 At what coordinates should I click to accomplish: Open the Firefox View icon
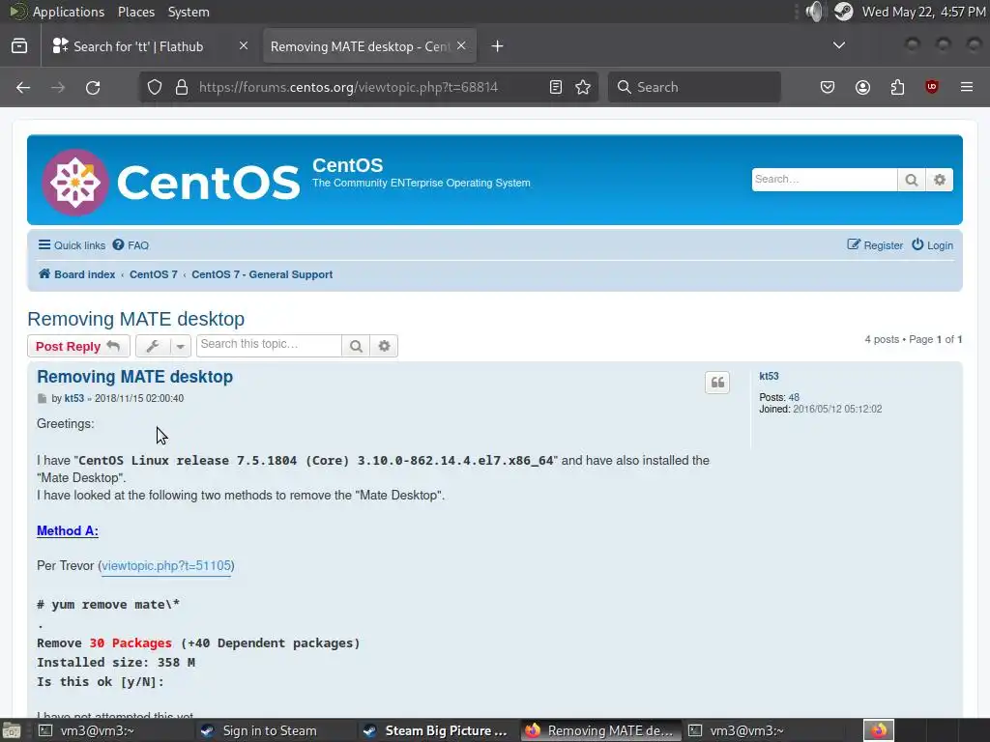tap(19, 46)
